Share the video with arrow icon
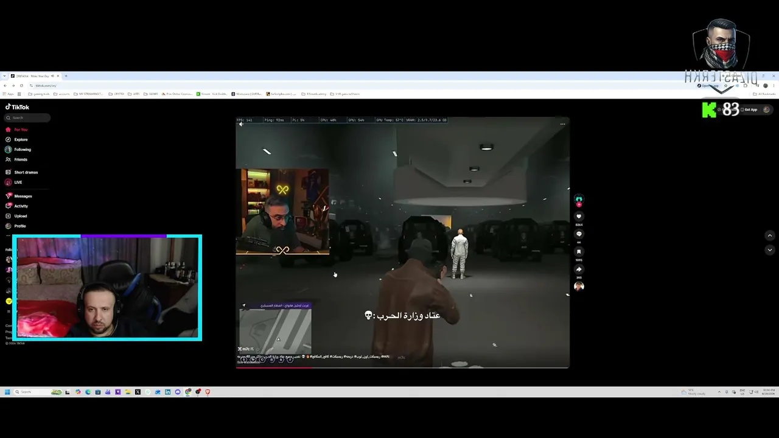The image size is (779, 438). 579,269
